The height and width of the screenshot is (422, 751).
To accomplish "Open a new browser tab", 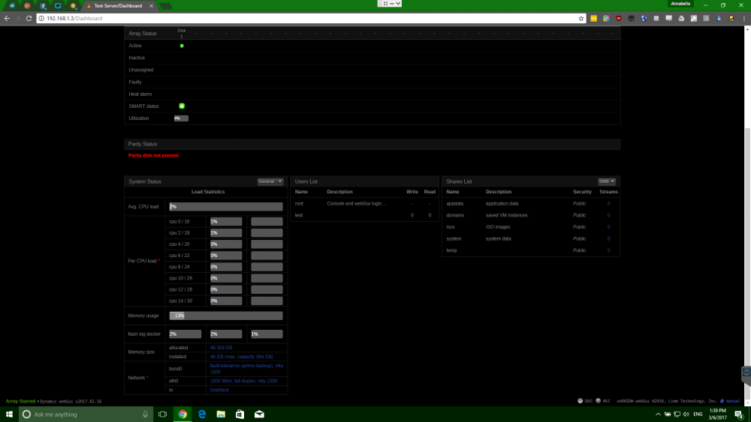I will tap(165, 6).
